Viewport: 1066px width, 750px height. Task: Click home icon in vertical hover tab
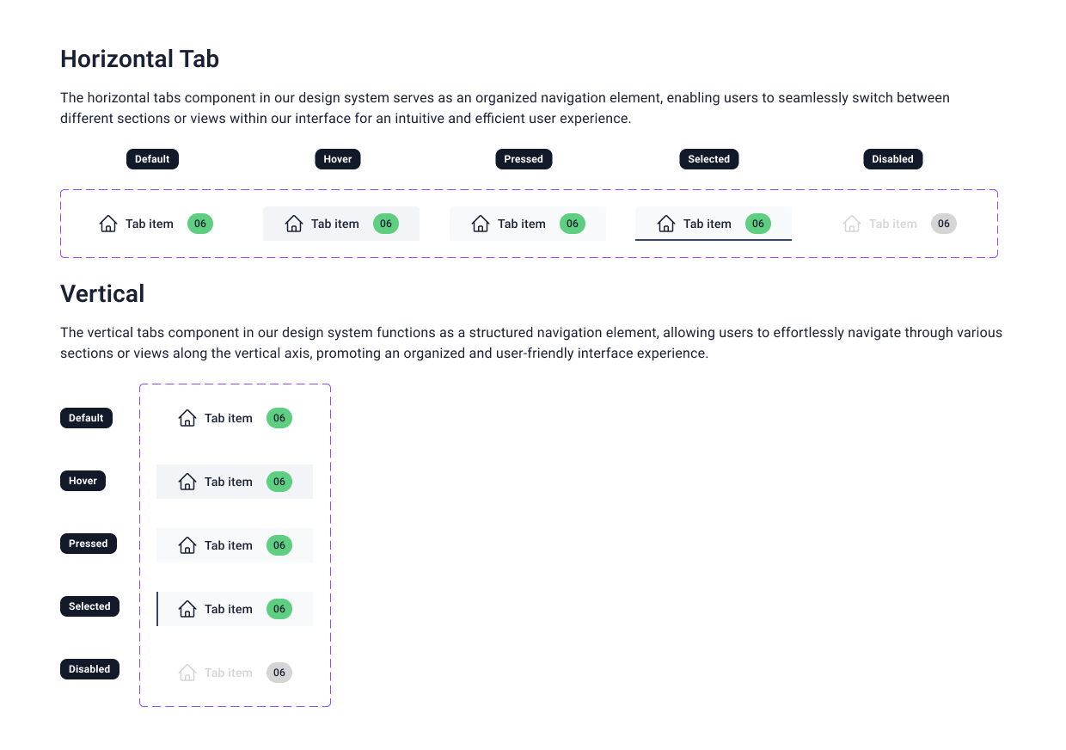[x=187, y=482]
